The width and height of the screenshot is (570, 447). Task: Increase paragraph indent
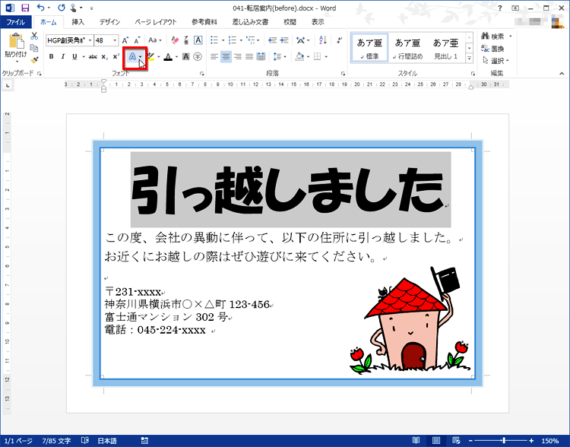[284, 40]
